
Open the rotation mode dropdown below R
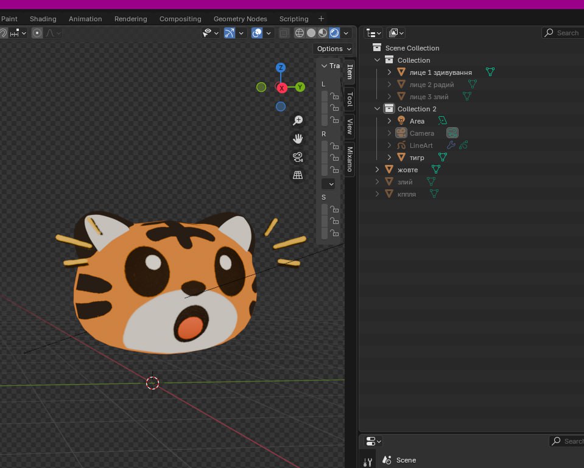tap(328, 184)
